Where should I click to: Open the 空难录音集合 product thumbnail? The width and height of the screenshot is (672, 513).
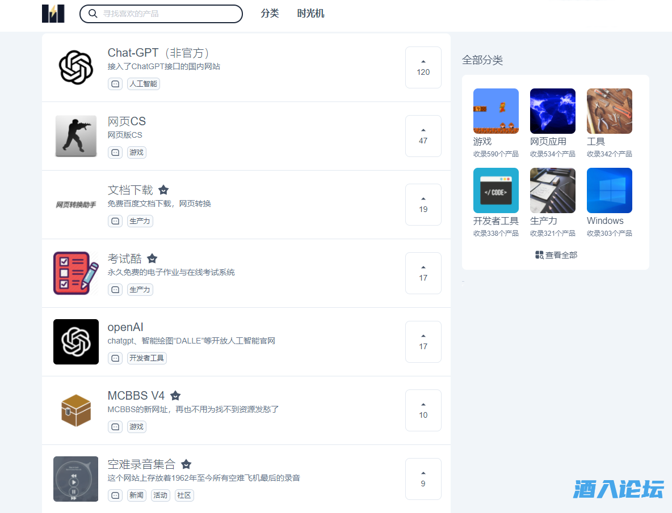(x=76, y=479)
